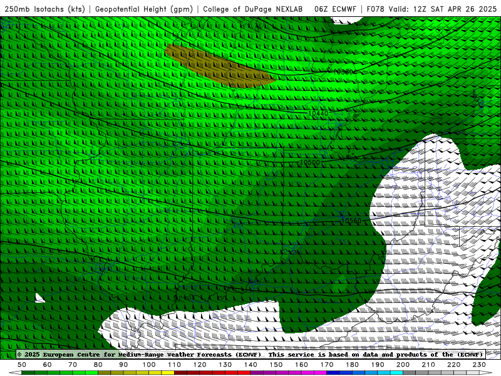Click the "College of DuPage NEXLAB" label
The height and width of the screenshot is (376, 501).
click(252, 9)
